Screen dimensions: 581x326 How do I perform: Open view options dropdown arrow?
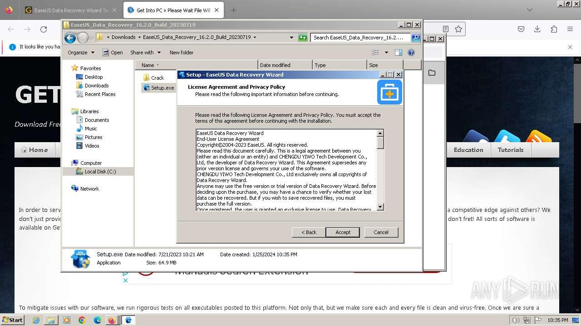[x=386, y=53]
